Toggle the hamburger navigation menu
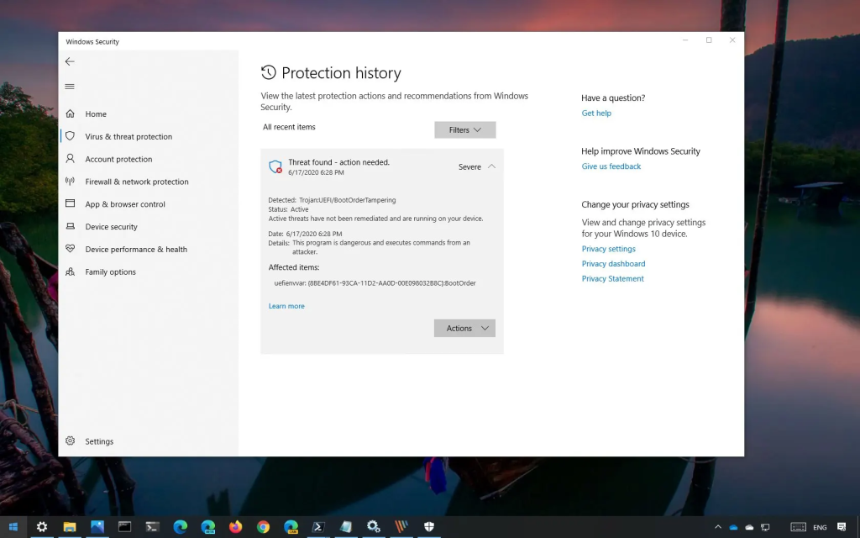This screenshot has height=538, width=860. tap(70, 87)
